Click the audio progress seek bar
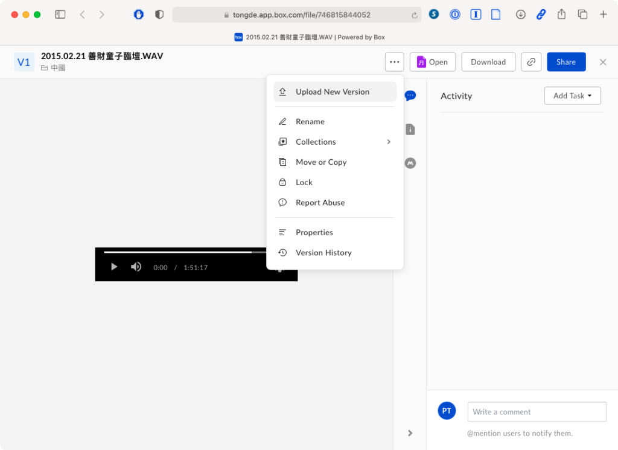 [x=181, y=252]
